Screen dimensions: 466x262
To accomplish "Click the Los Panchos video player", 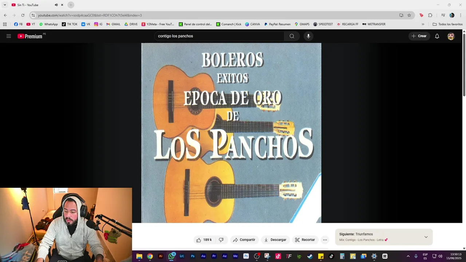I will [x=231, y=133].
